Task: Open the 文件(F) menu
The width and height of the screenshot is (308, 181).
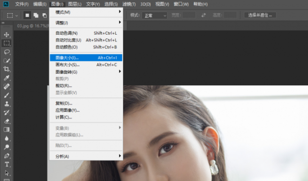Action: click(x=22, y=4)
